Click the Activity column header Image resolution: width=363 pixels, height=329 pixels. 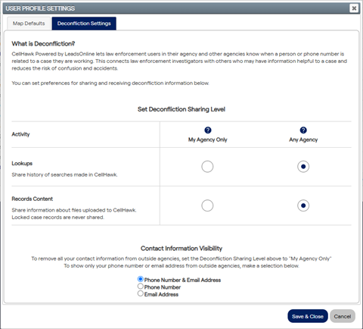(20, 134)
